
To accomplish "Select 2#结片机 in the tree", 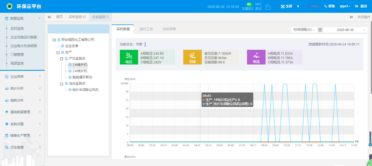I will 80,71.
